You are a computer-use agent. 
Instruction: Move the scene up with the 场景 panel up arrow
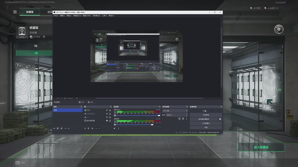point(66,128)
